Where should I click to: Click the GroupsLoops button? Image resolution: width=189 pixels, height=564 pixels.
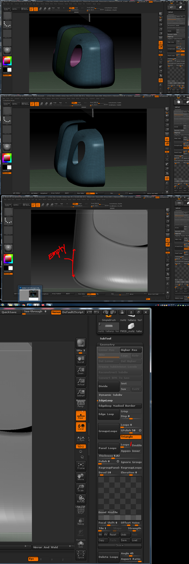pos(109,431)
